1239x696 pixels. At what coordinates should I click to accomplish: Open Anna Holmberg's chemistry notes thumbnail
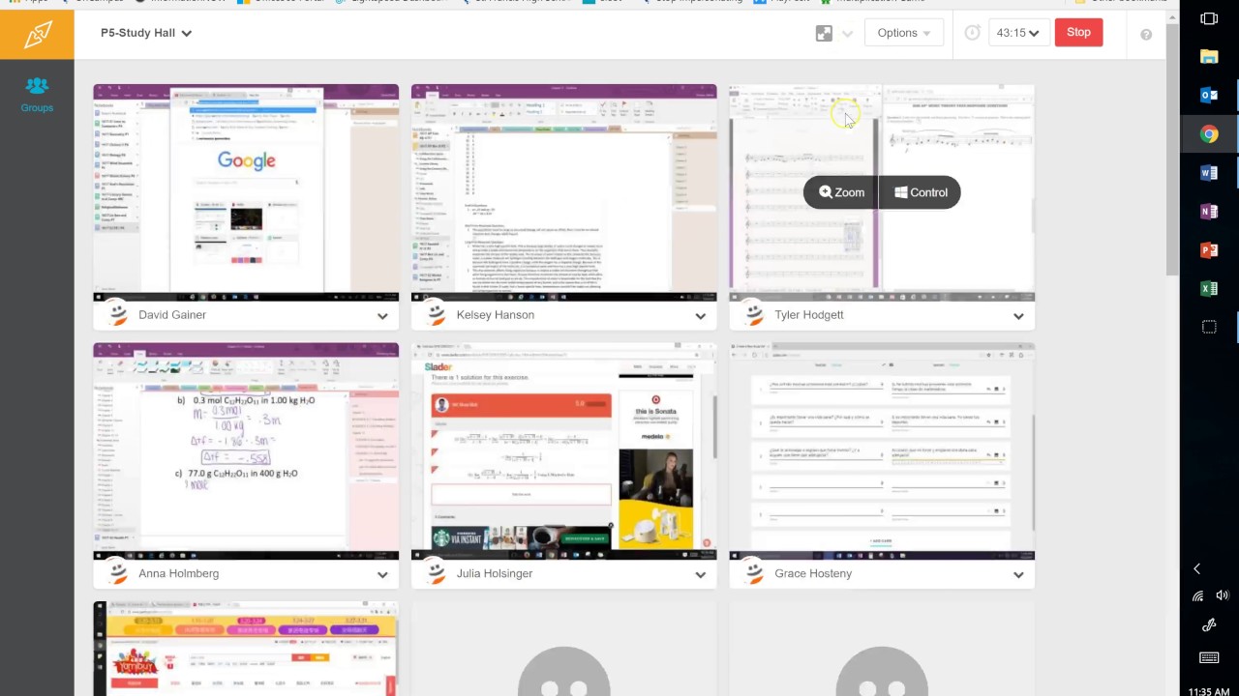246,451
